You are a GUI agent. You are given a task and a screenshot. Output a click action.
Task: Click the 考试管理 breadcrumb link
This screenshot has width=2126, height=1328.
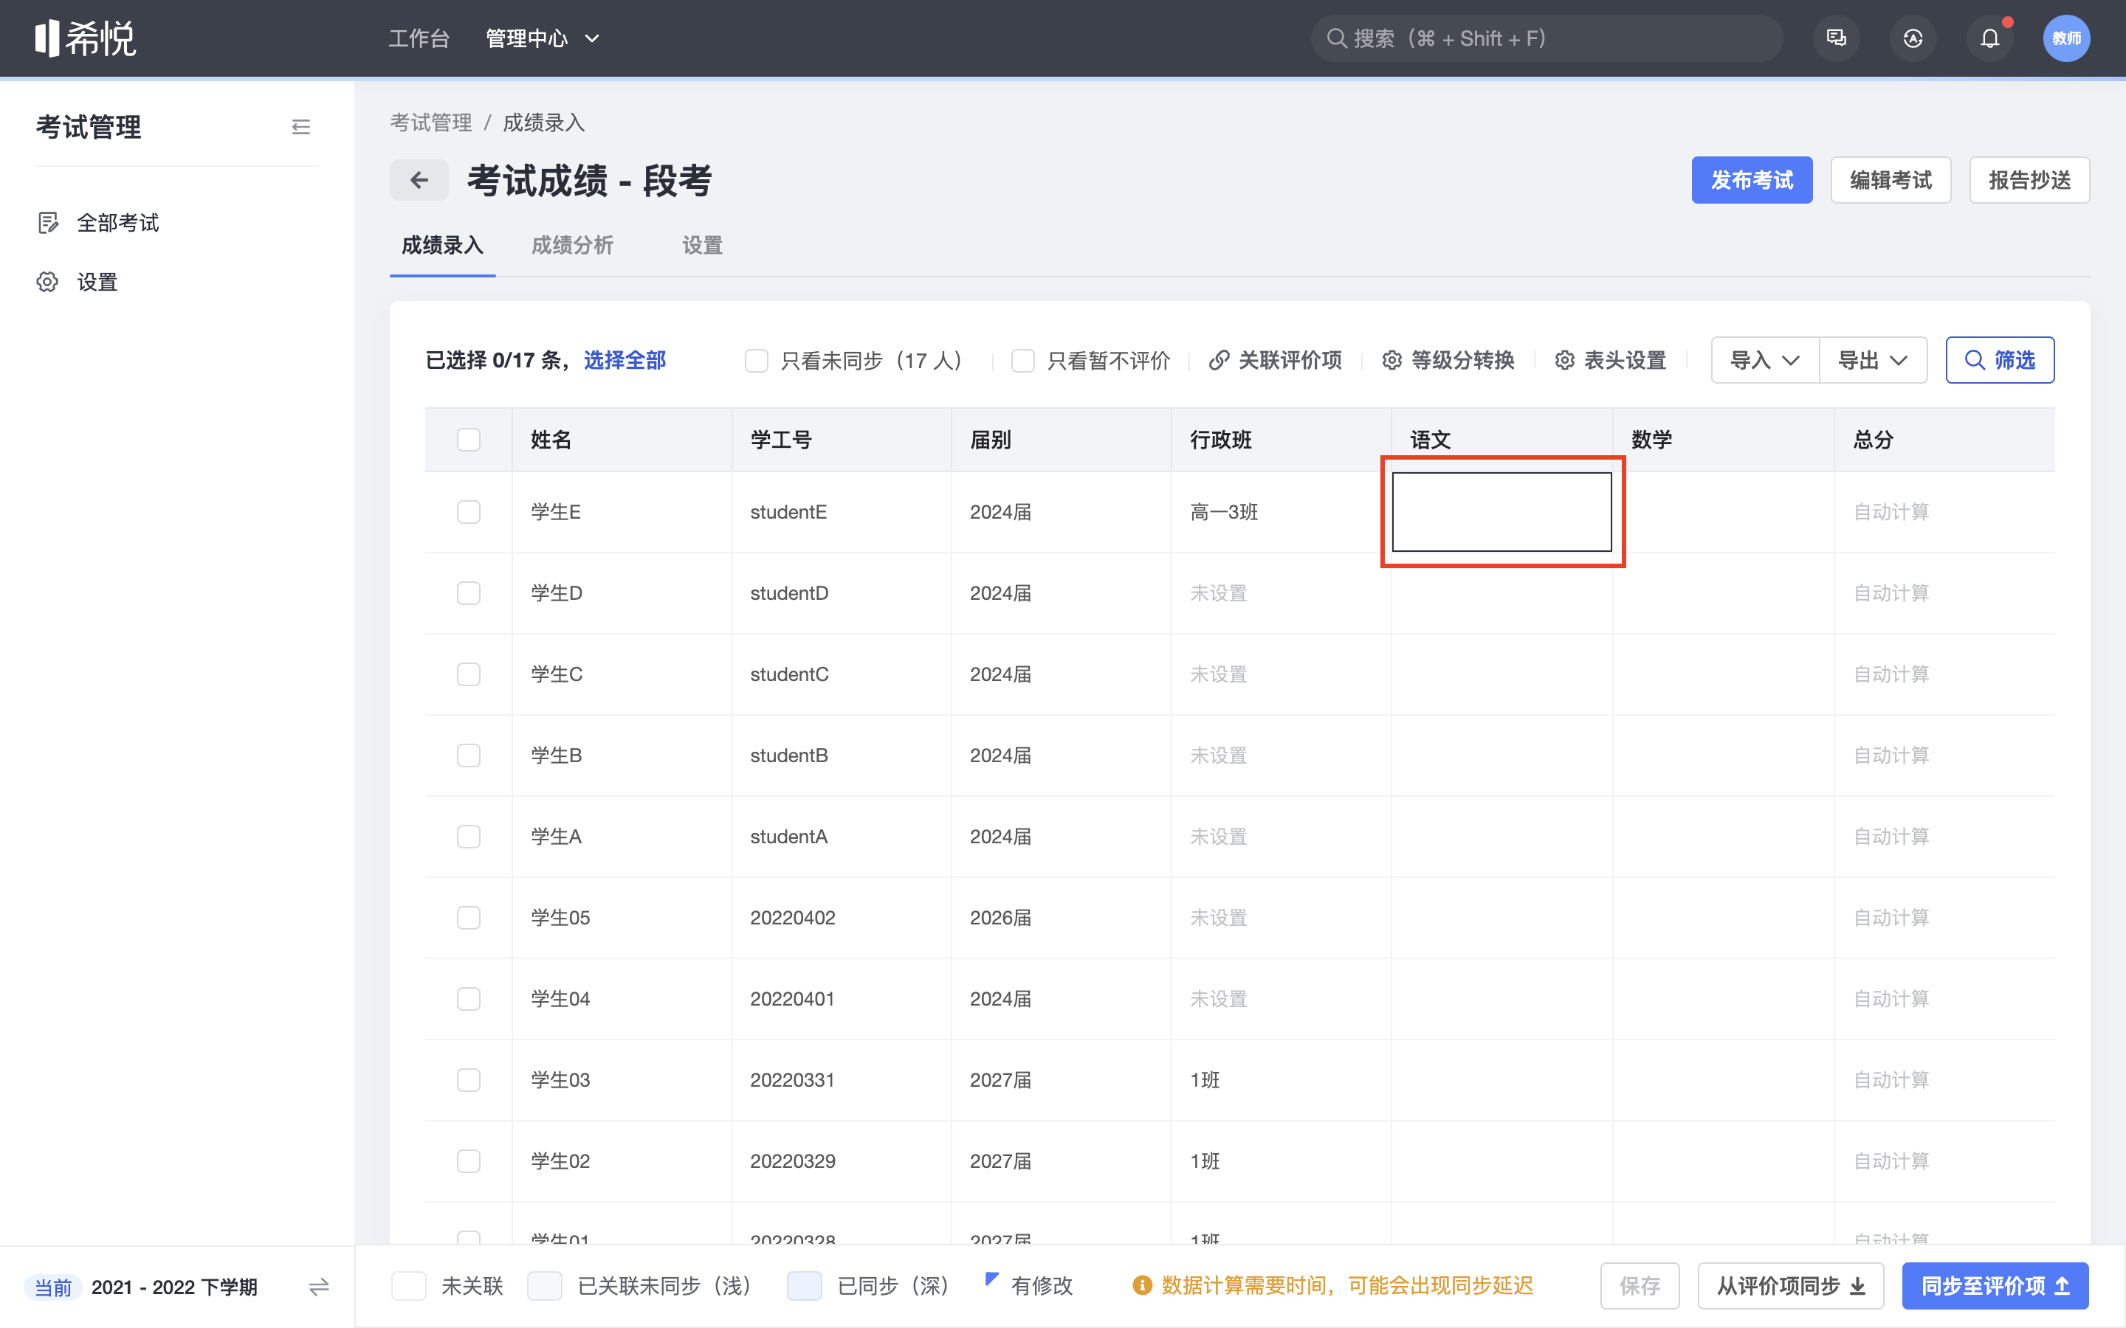(x=431, y=122)
